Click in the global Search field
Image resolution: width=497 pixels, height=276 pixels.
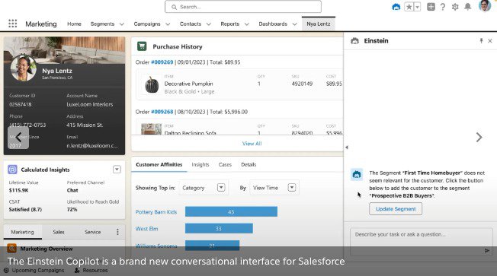click(243, 7)
